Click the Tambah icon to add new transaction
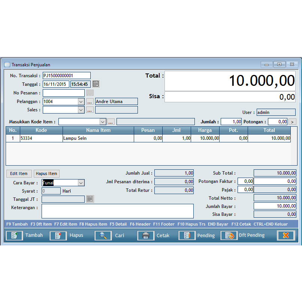Viewport: 302px width, 302px height. [x=15, y=235]
